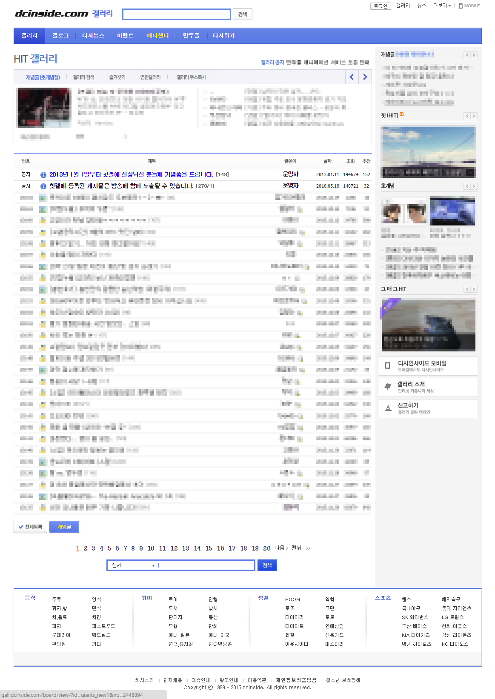Image resolution: width=495 pixels, height=699 pixels.
Task: Open the 갤러리 공지 link
Action: 272,62
